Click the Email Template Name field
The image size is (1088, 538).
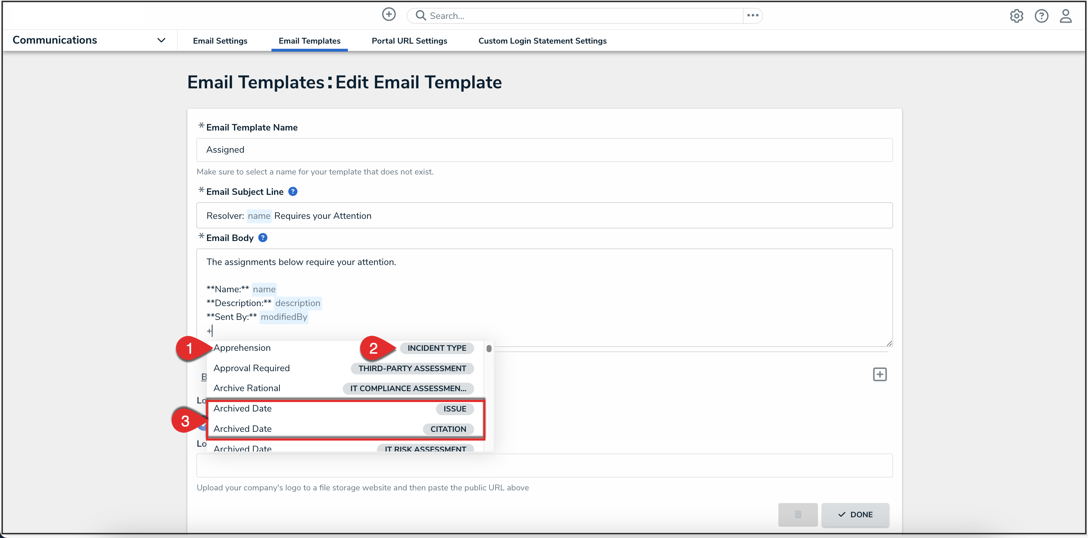point(544,150)
